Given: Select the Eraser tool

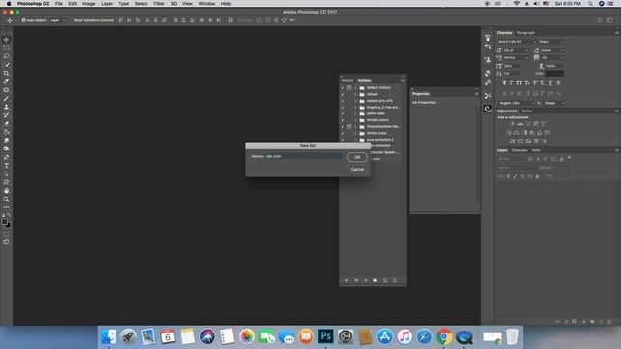Looking at the screenshot, I should (x=6, y=123).
